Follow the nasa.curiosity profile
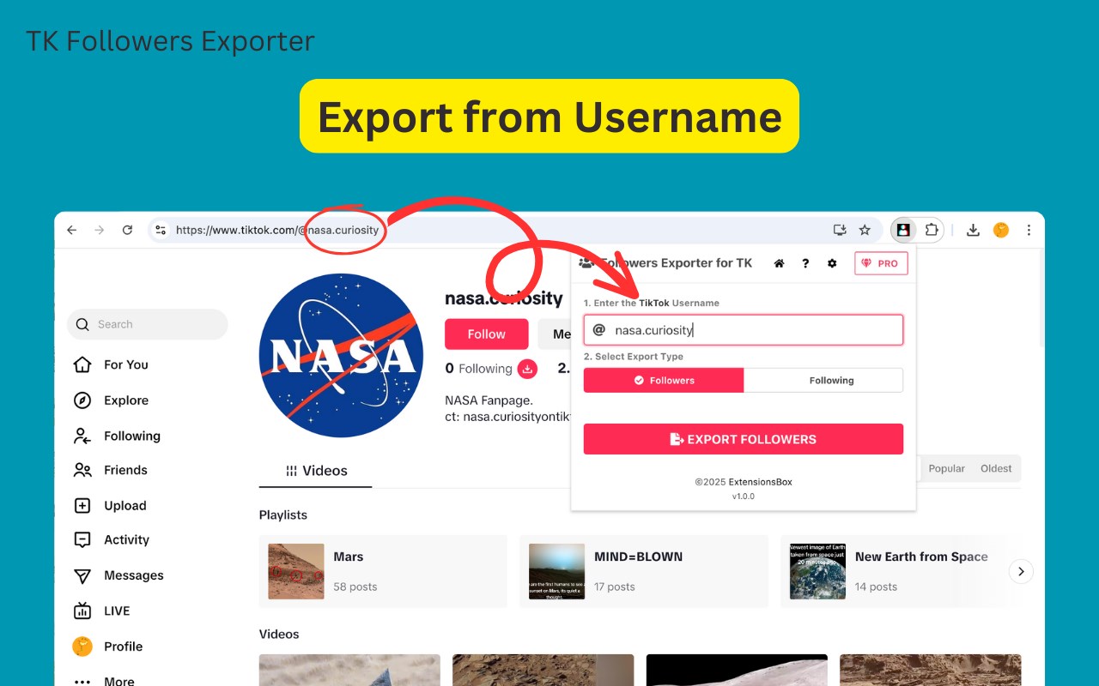The width and height of the screenshot is (1099, 686). (x=487, y=334)
